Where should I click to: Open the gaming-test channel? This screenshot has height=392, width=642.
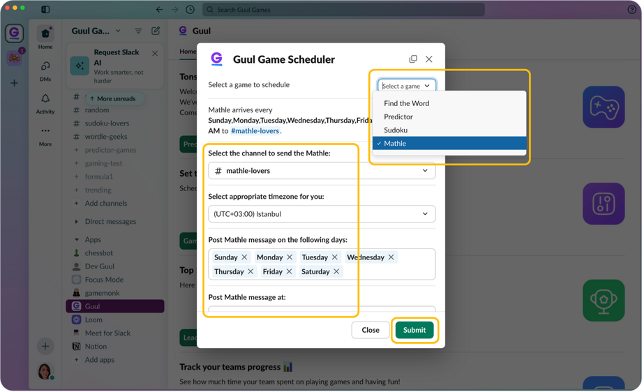[x=103, y=163]
